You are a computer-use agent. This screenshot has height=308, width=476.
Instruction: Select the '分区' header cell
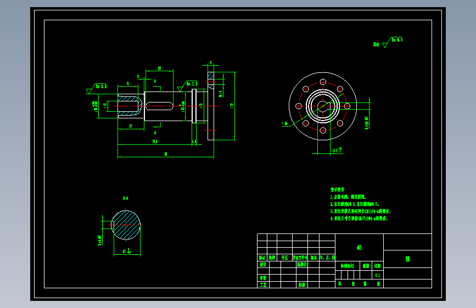tap(284, 258)
